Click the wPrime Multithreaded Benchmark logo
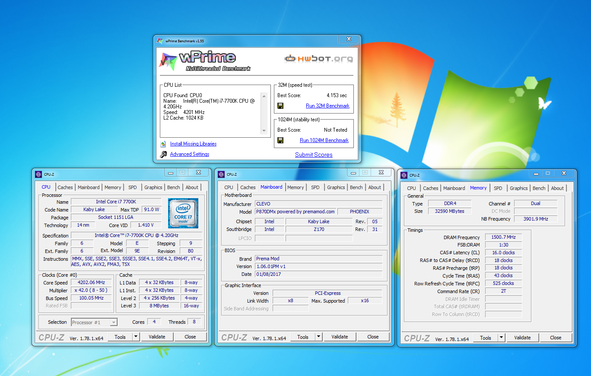The image size is (591, 376). click(x=204, y=61)
